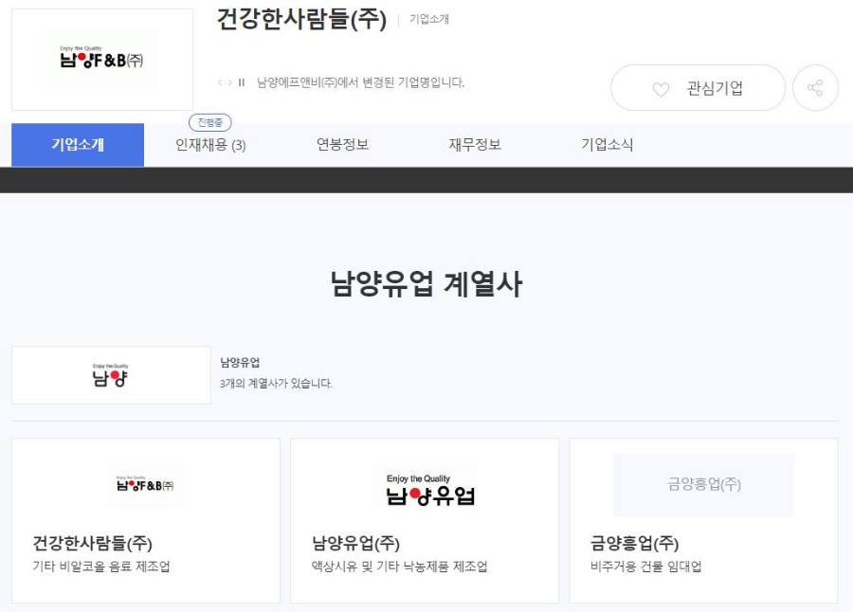Click '3개의 계열사가 있습니다.' text

coord(276,384)
